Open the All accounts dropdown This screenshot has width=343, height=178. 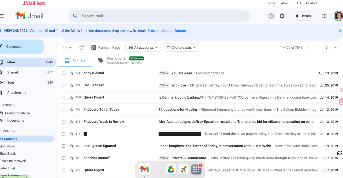143,48
